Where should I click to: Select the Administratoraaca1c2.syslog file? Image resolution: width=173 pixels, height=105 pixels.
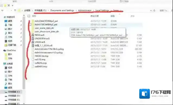(x=49, y=53)
